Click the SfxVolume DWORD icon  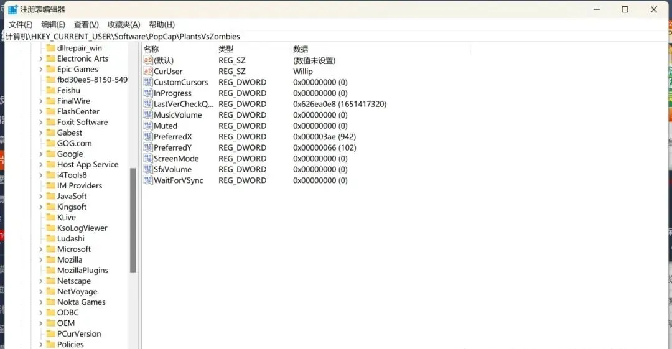[148, 169]
